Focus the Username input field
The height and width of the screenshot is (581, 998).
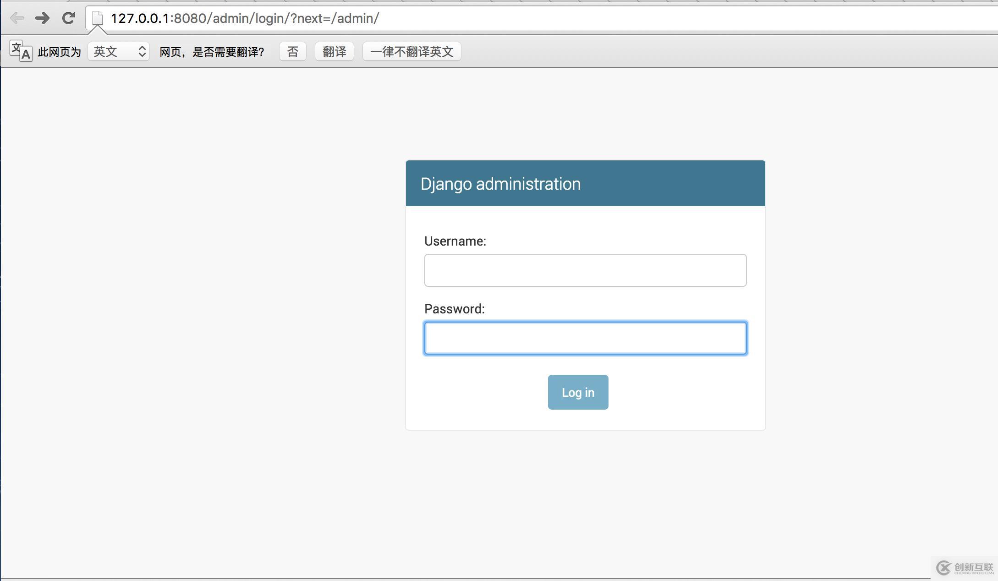585,270
